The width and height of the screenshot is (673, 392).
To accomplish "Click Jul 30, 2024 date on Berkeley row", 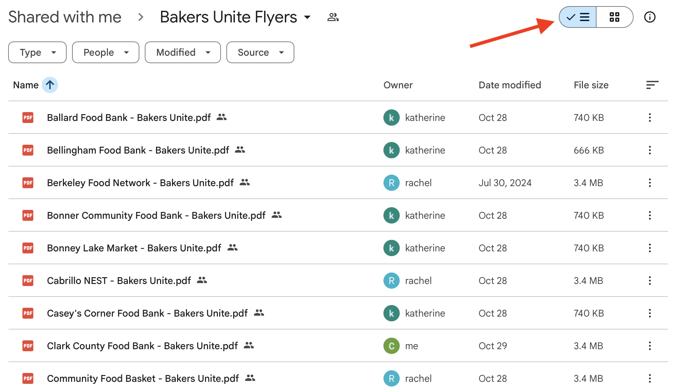I will [505, 183].
